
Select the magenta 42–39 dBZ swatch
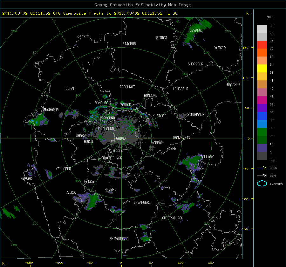(x=262, y=100)
